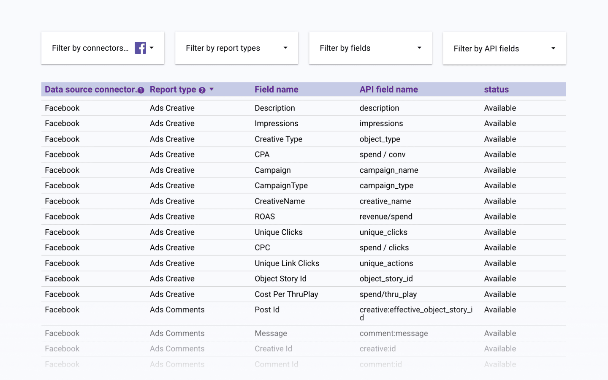Expand the Filter by connectors dropdown arrow

tap(151, 48)
